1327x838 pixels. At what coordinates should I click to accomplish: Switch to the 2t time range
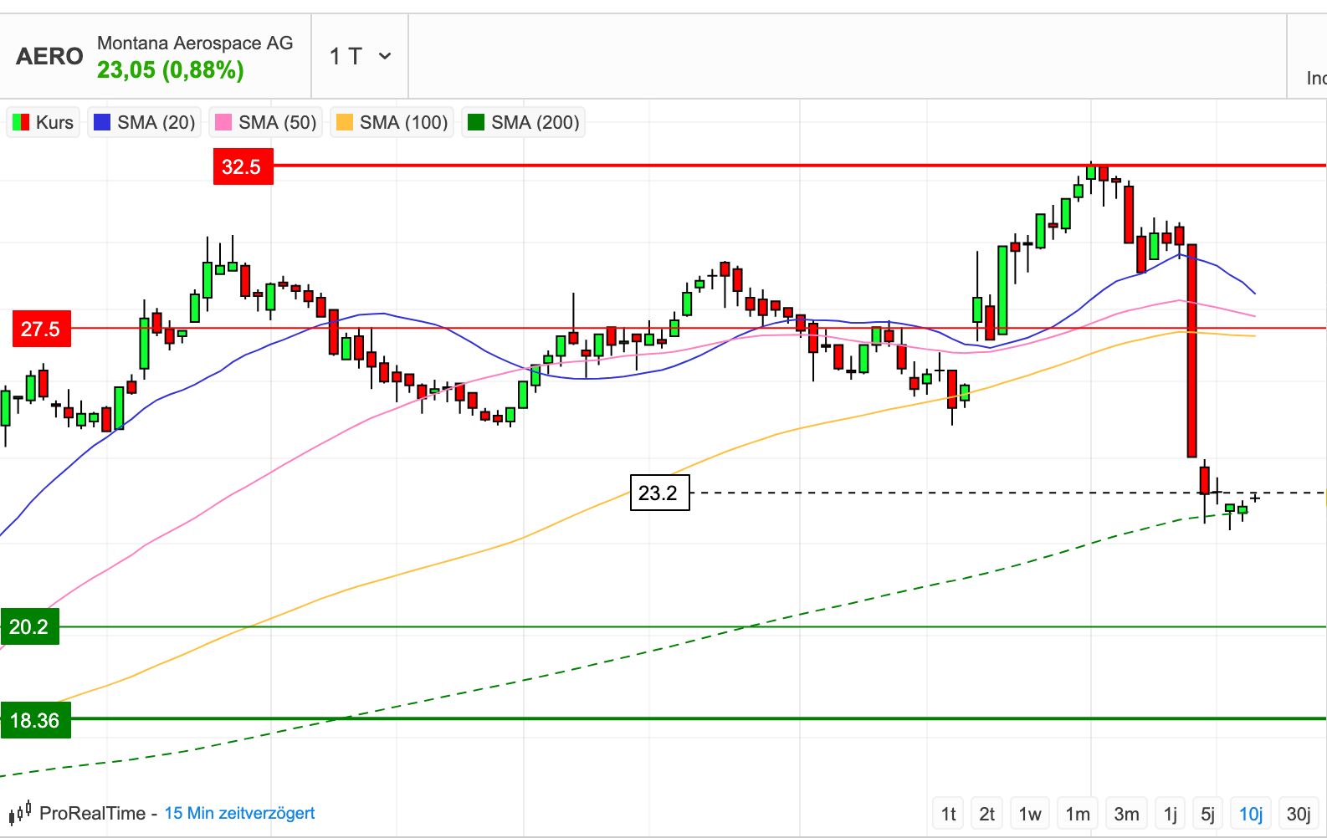(987, 814)
